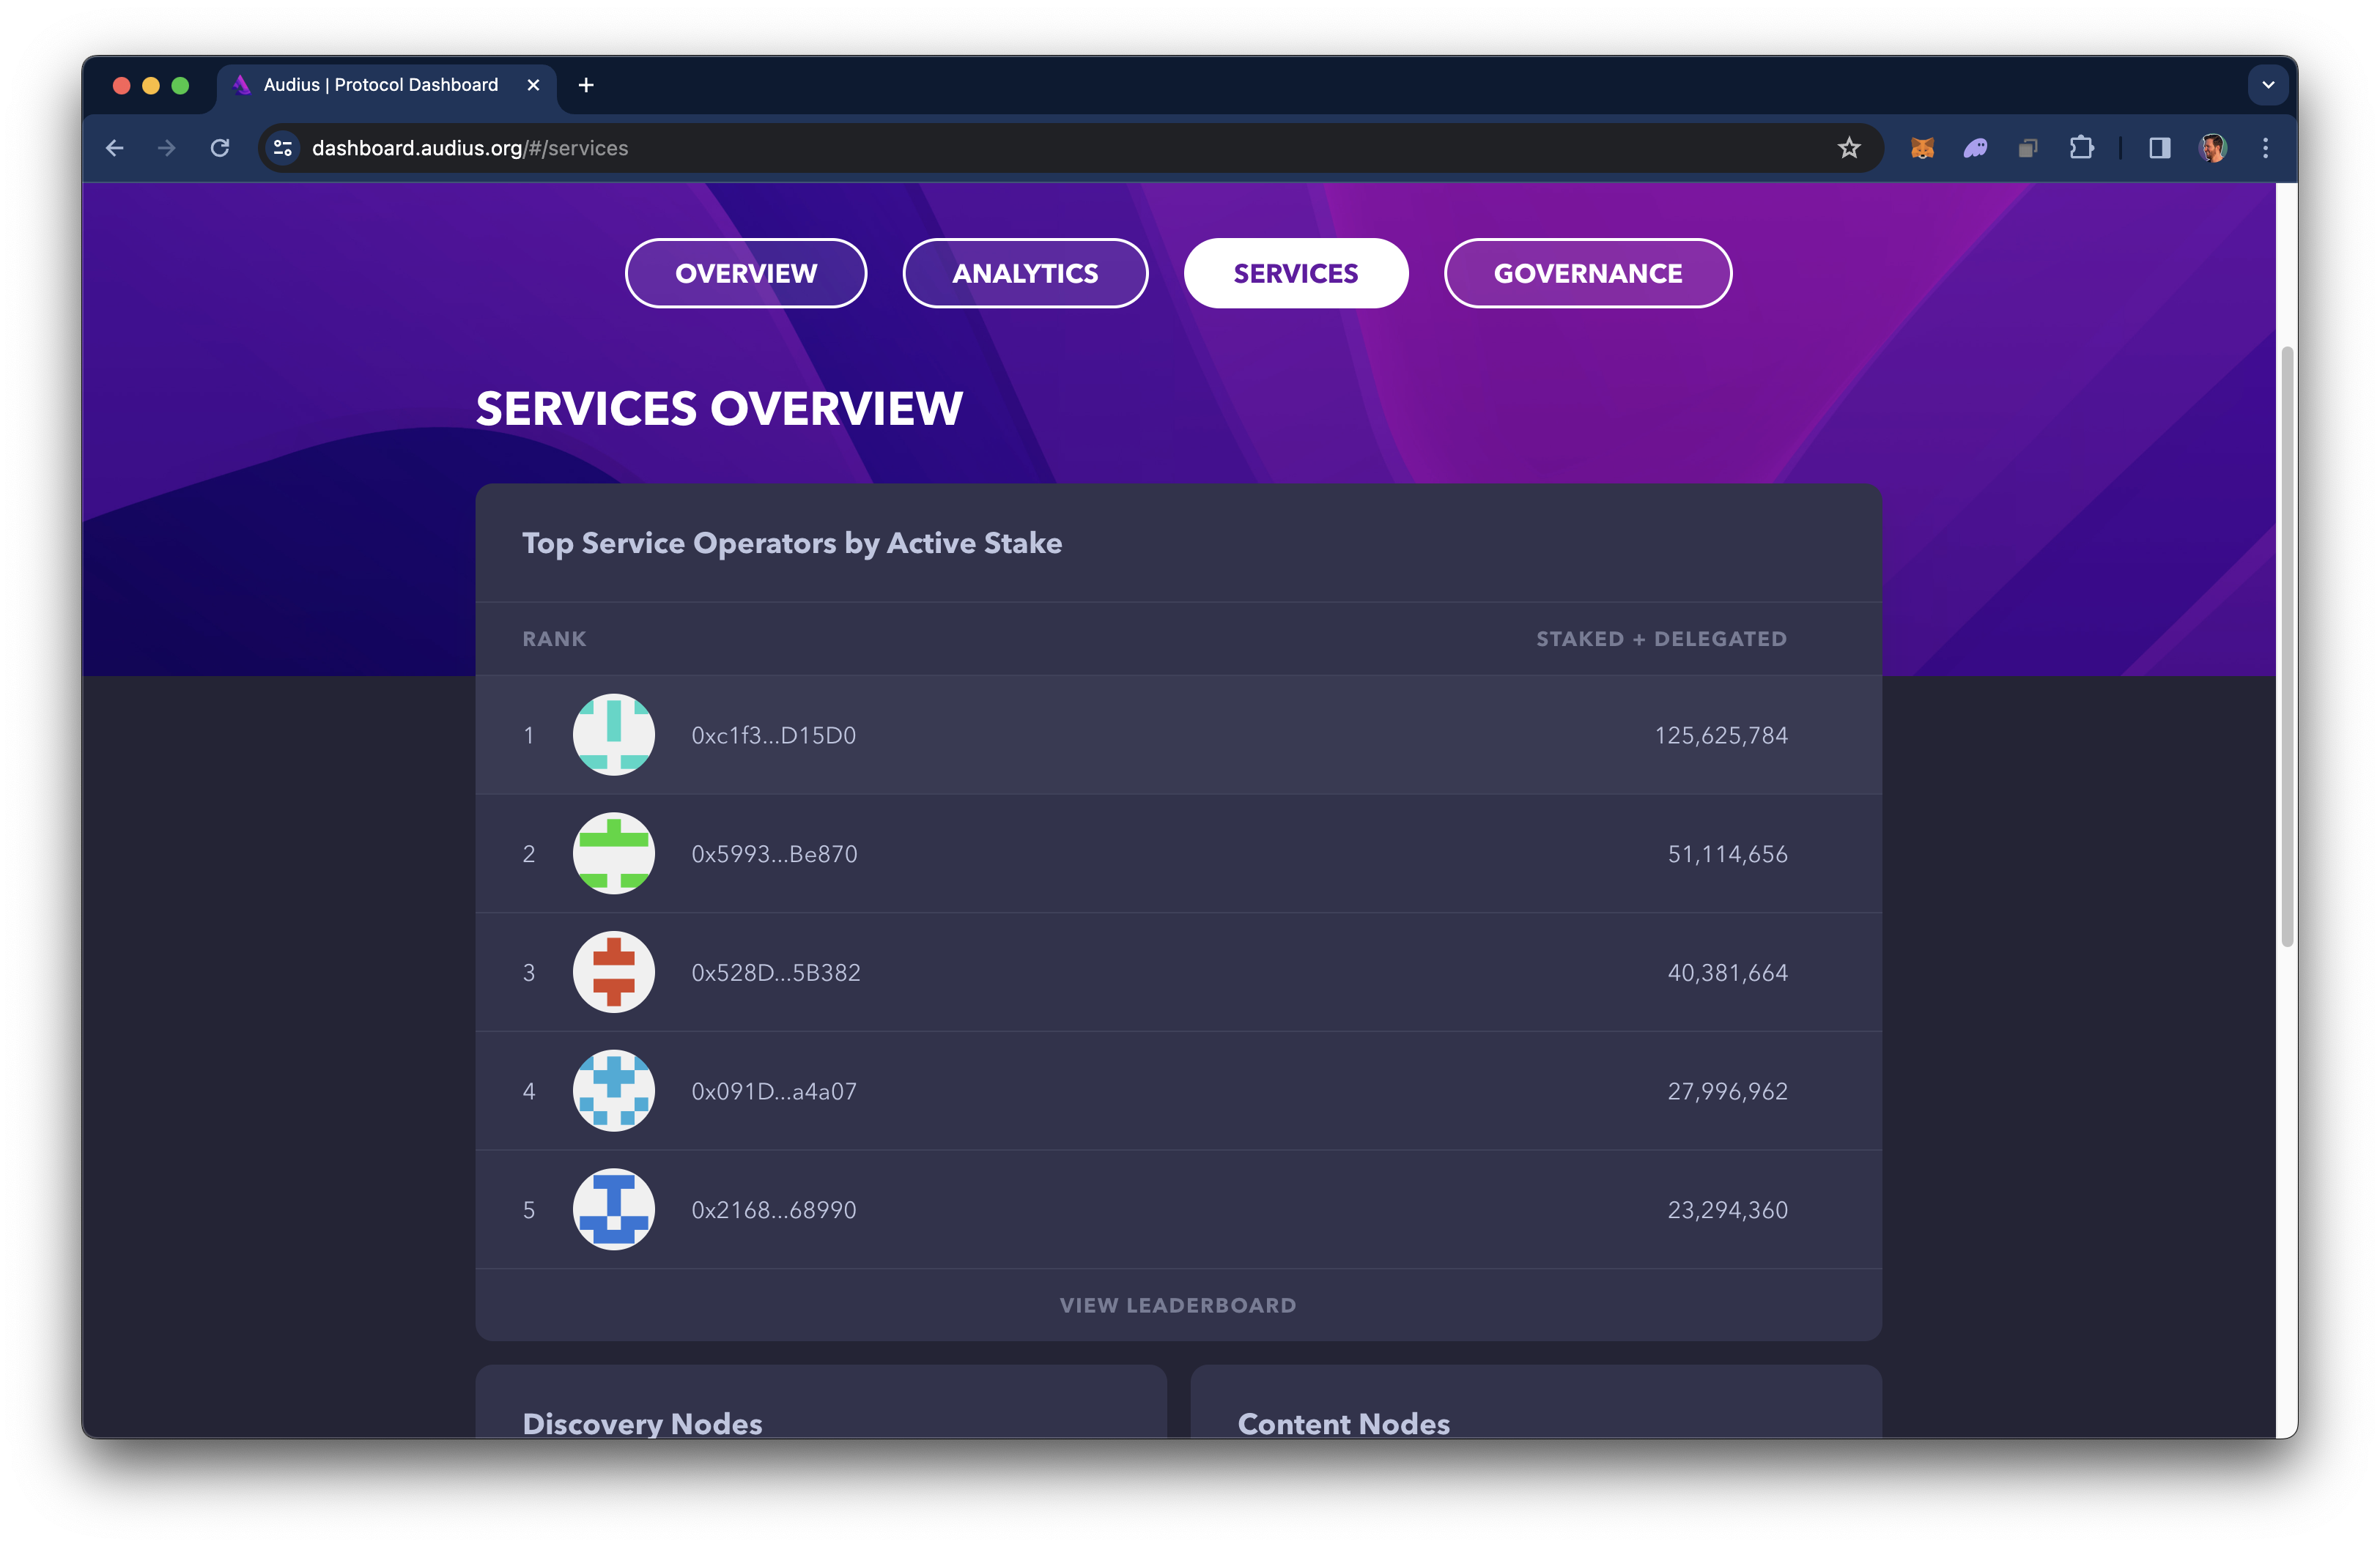Click the site information icon in address bar
This screenshot has width=2380, height=1547.
coord(283,148)
